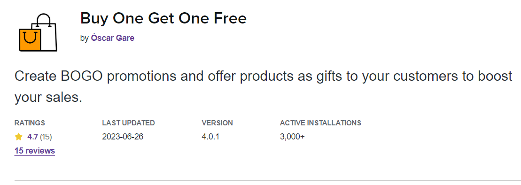Click the 2023-06-26 update date
521x185 pixels.
[x=123, y=137]
